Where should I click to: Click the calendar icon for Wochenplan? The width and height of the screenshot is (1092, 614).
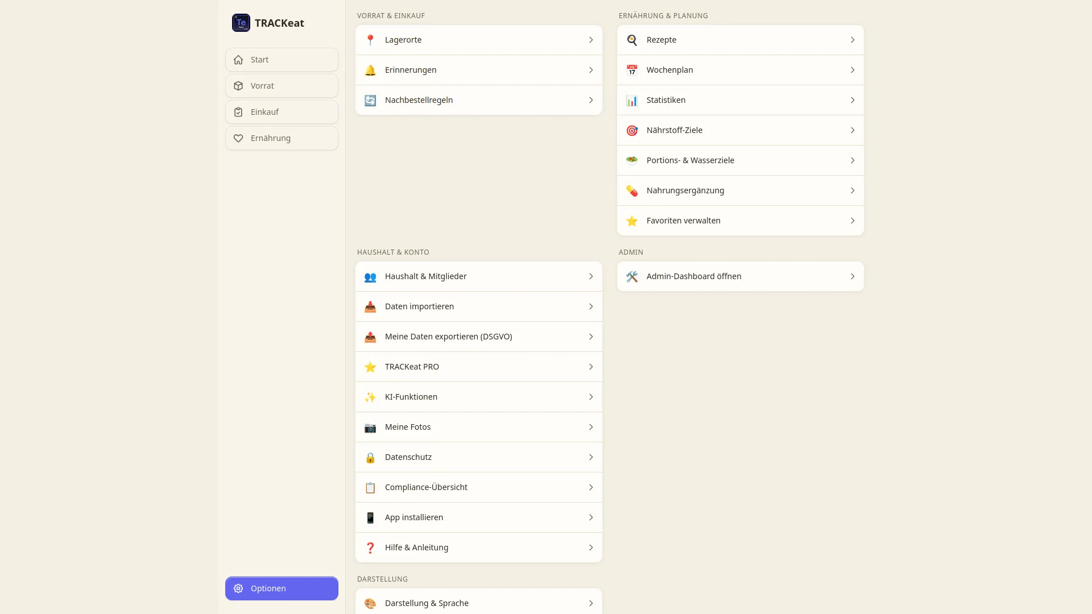(x=632, y=70)
